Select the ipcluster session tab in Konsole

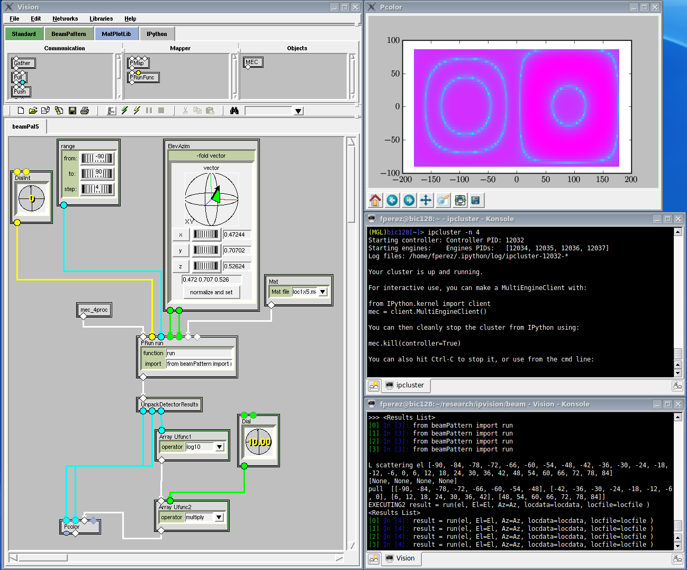click(405, 385)
